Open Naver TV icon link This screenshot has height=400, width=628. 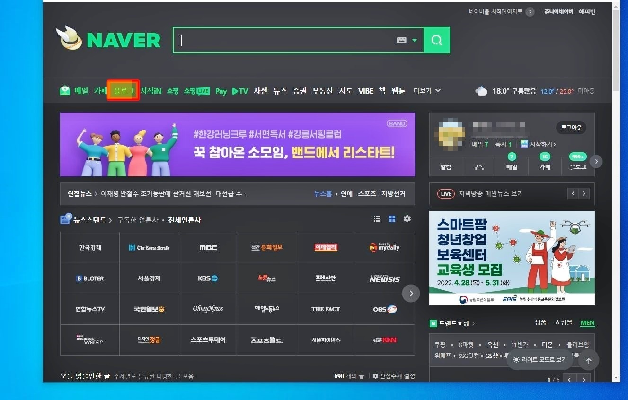(240, 91)
